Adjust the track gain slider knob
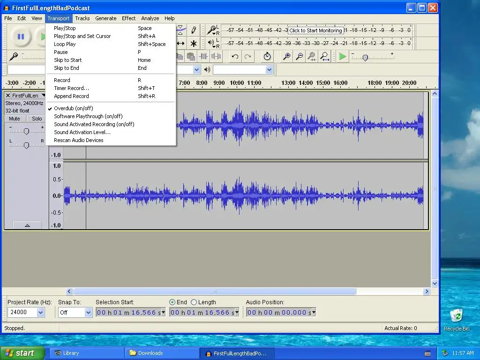Viewport: 480px width, 360px height. tap(26, 131)
